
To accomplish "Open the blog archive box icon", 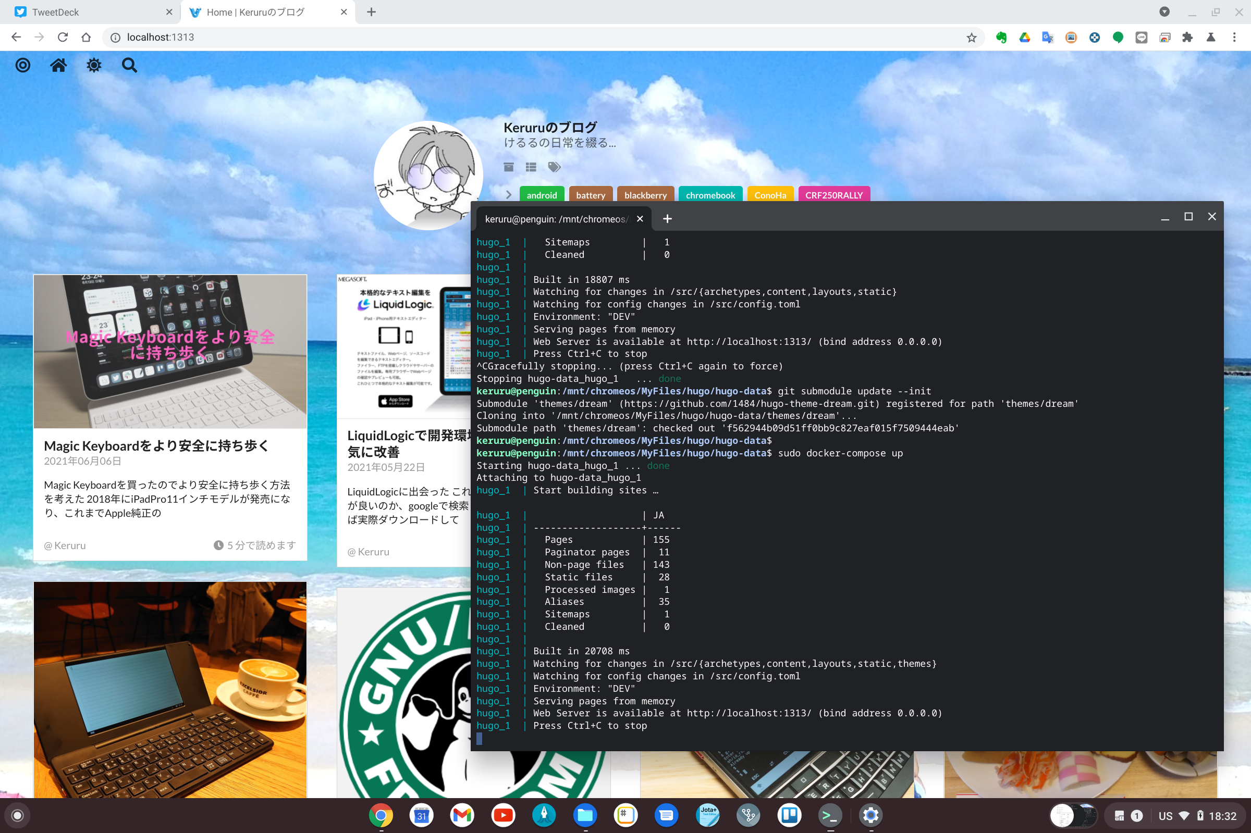I will click(x=509, y=167).
